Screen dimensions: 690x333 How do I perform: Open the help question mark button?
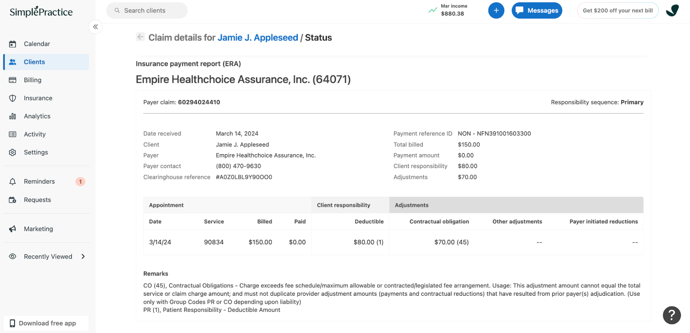point(672,315)
